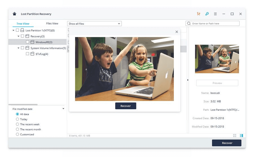The height and width of the screenshot is (157, 254).
Task: Close the image preview popup
Action: [177, 32]
